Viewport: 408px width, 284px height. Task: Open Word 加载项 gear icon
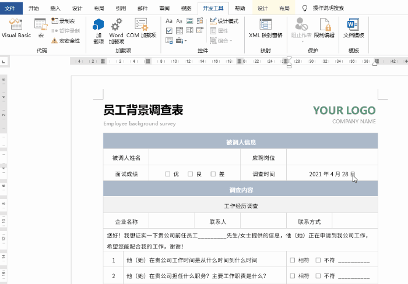(x=116, y=29)
